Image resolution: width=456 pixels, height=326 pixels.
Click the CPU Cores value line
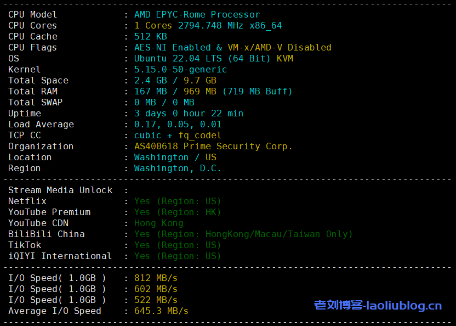coord(208,26)
